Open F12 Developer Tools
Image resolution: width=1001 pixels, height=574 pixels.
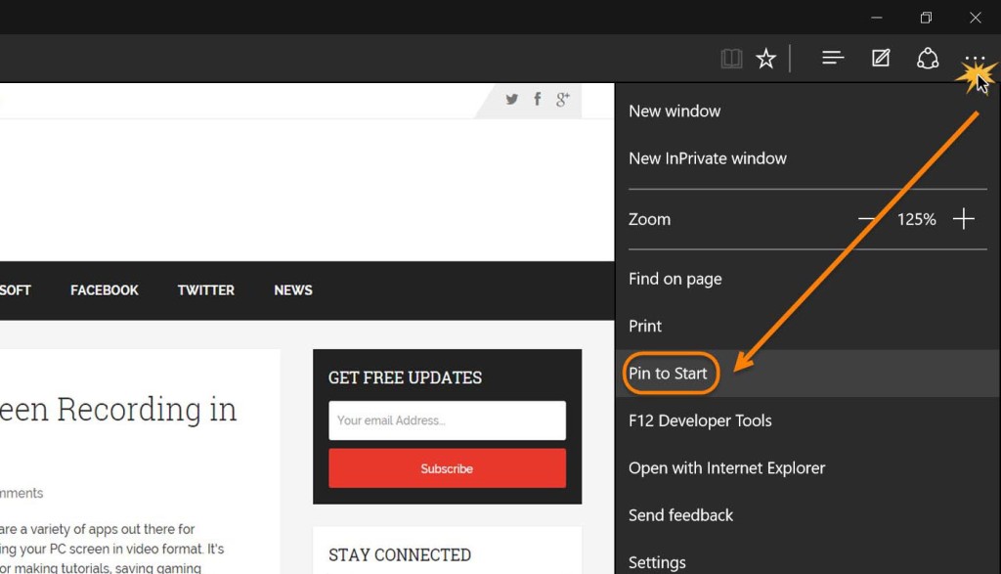pyautogui.click(x=700, y=420)
